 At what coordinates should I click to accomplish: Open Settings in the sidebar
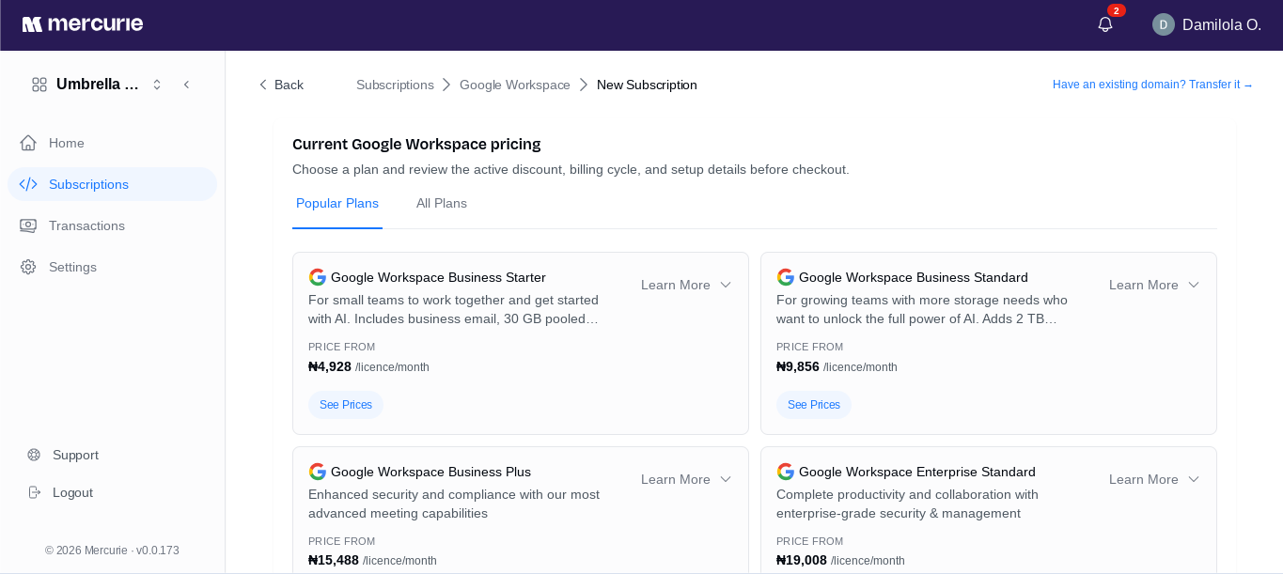click(112, 267)
